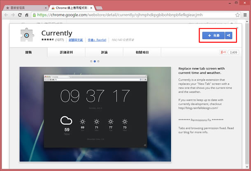
Task: Click the Currently extension puzzle icon
Action: (27, 35)
